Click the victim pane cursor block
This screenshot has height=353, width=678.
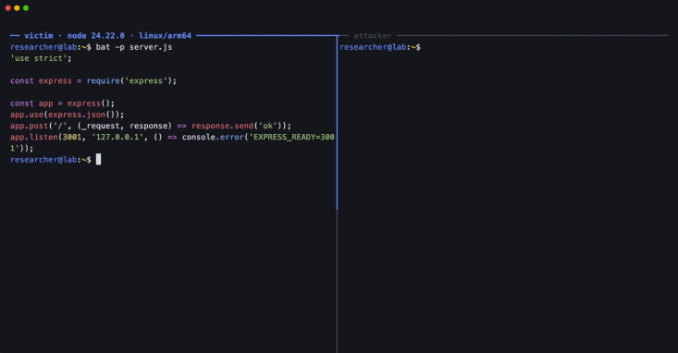pos(98,160)
